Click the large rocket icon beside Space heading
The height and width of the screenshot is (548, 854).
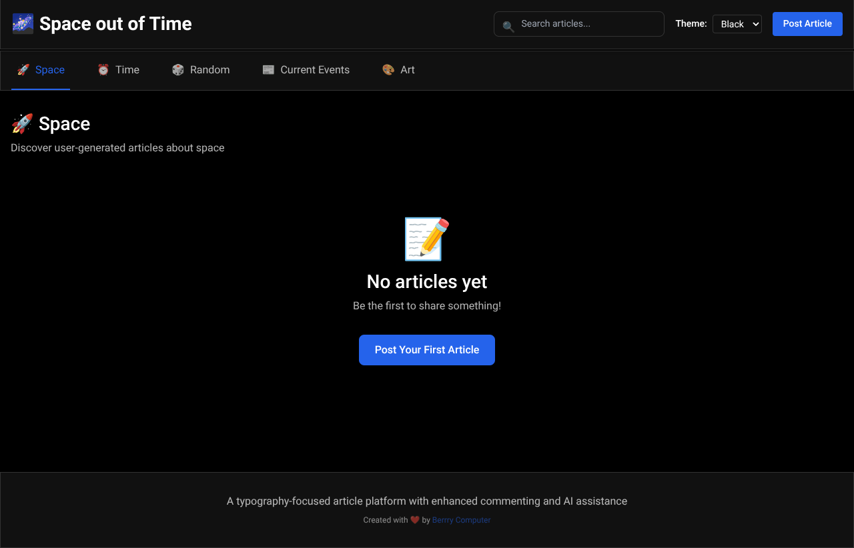pyautogui.click(x=22, y=124)
